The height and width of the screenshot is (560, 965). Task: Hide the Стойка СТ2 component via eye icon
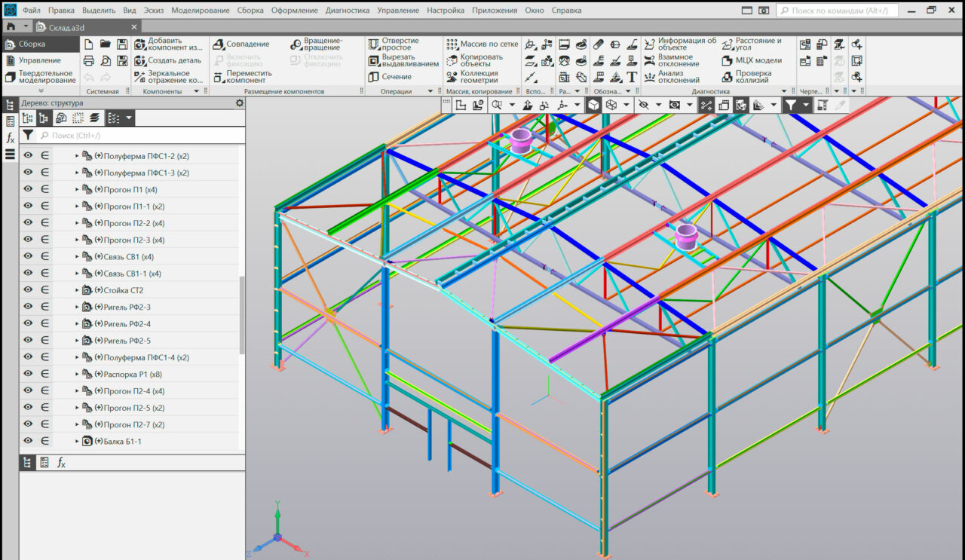tap(28, 290)
